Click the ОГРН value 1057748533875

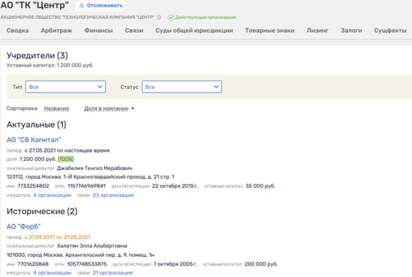point(87,264)
